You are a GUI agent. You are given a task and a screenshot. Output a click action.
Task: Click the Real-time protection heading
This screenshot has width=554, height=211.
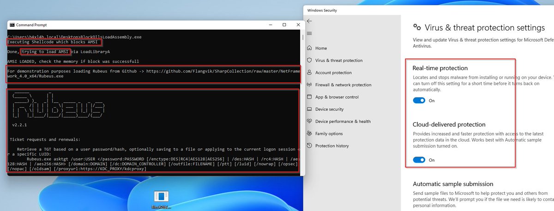(x=440, y=68)
